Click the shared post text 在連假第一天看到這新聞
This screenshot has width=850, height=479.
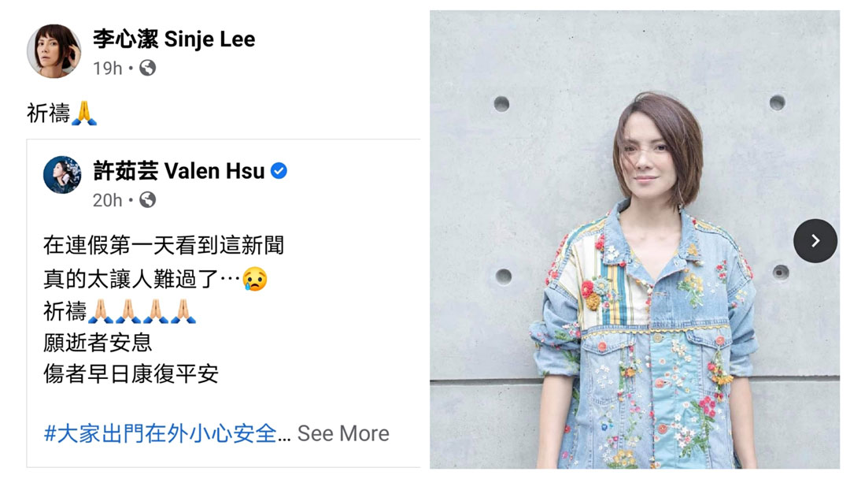(164, 245)
